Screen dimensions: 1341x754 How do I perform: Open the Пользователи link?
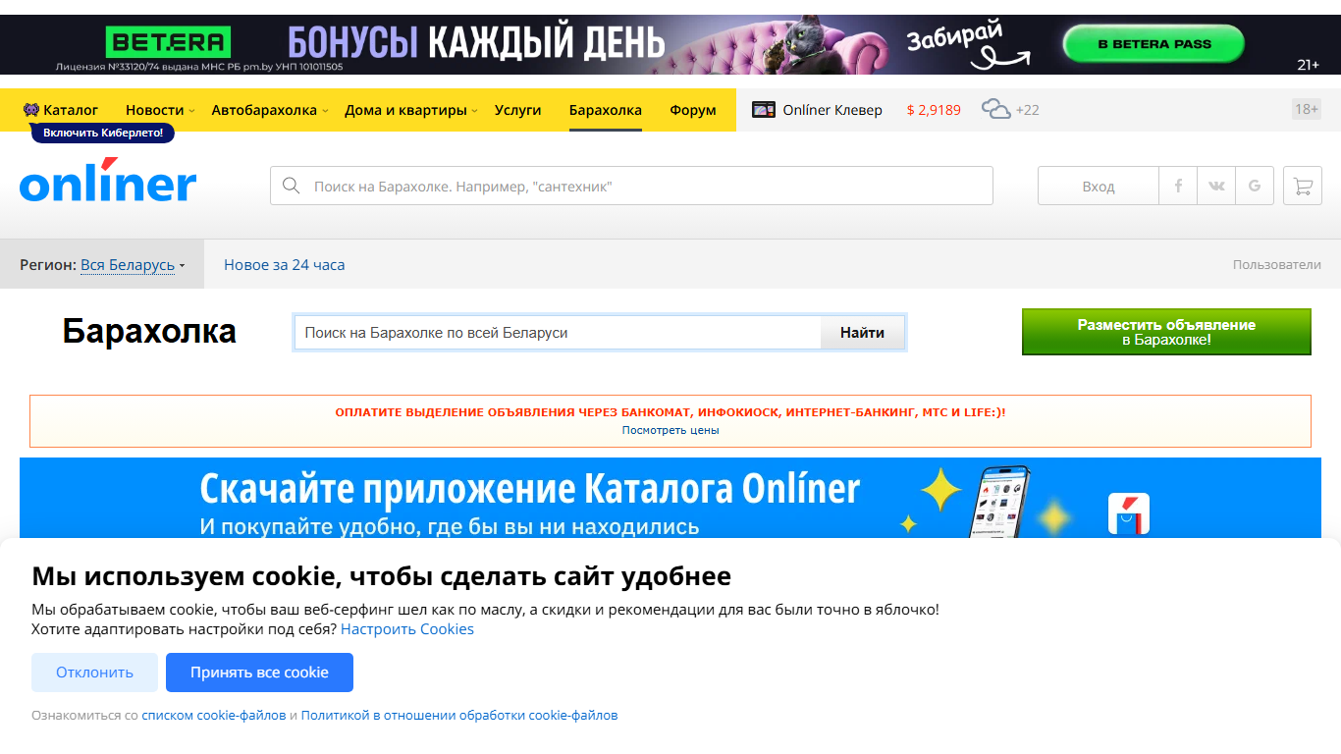1277,265
